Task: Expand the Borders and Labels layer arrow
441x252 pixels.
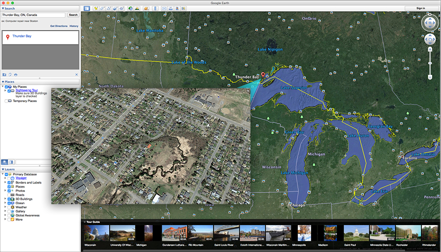Action: [x=5, y=182]
